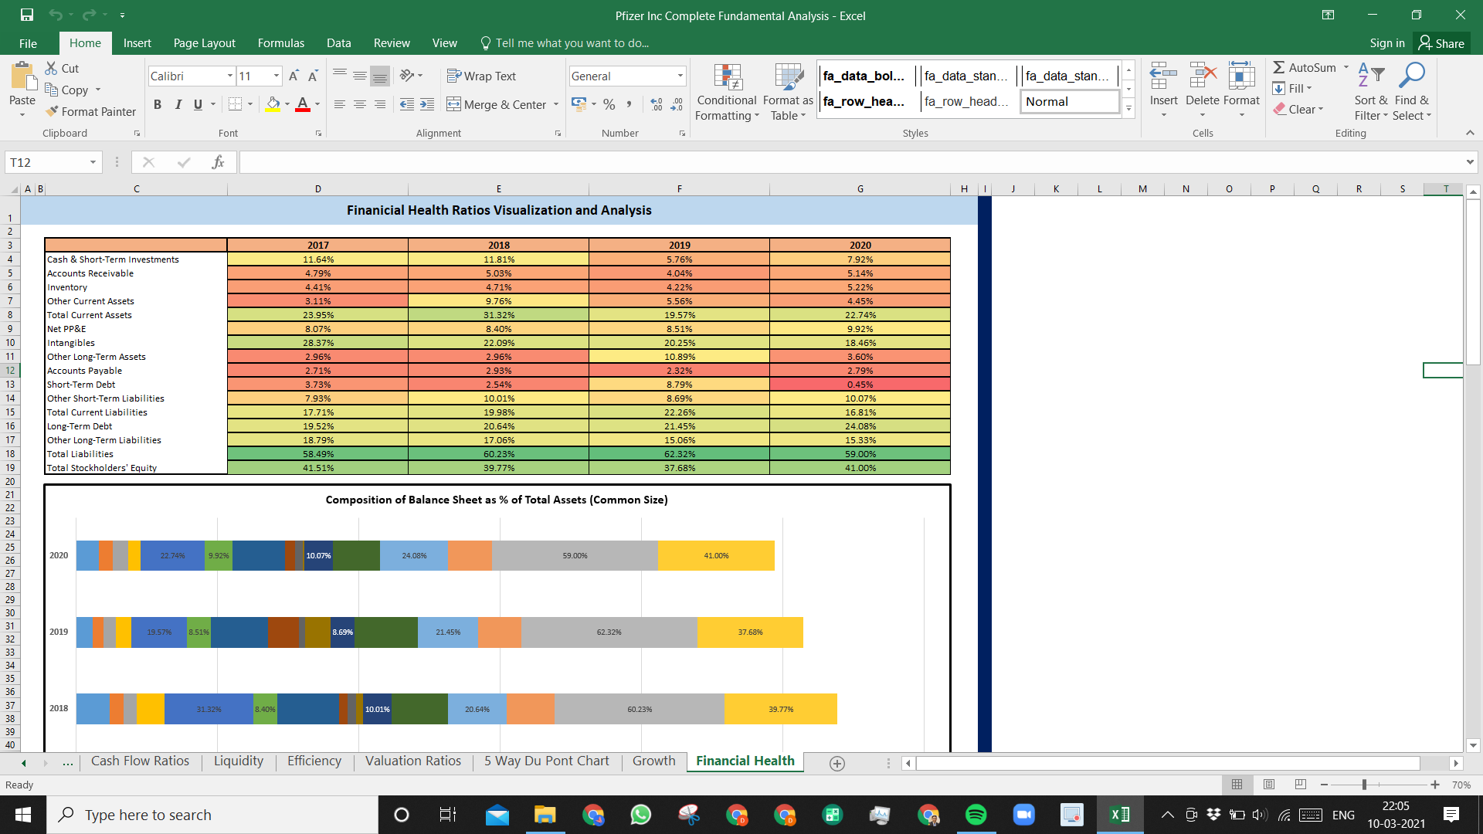Click the zoom in plus button
Screen dimensions: 1483x834
click(1435, 785)
